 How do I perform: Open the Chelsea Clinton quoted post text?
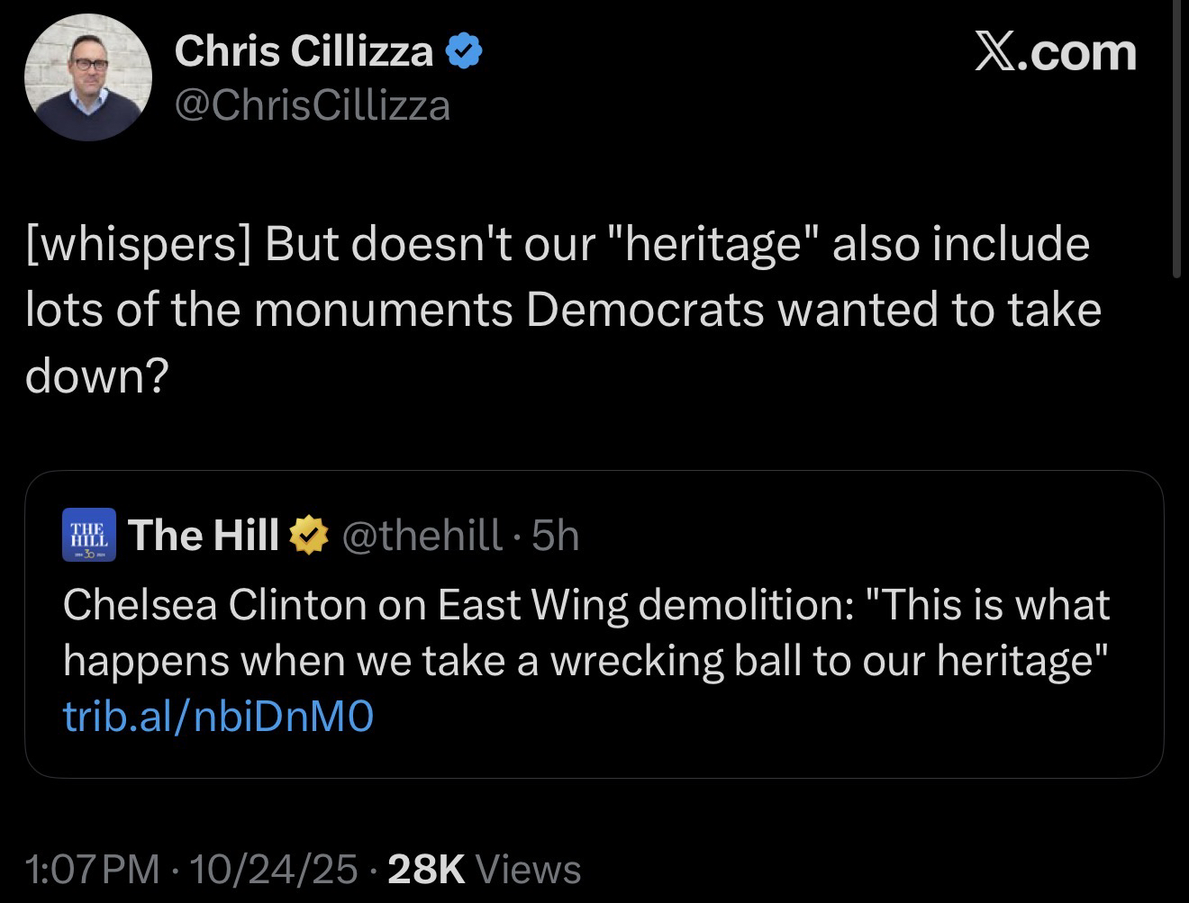pos(585,632)
